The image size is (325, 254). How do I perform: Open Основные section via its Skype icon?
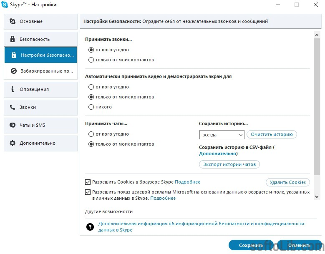coord(13,21)
